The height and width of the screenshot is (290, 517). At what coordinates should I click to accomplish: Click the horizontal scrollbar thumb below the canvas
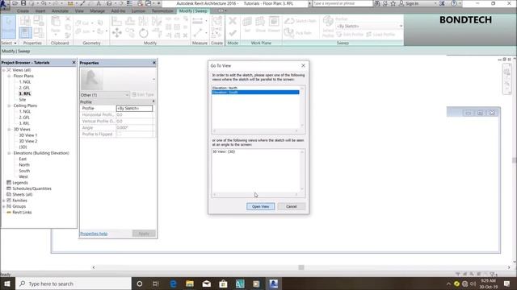(x=301, y=267)
